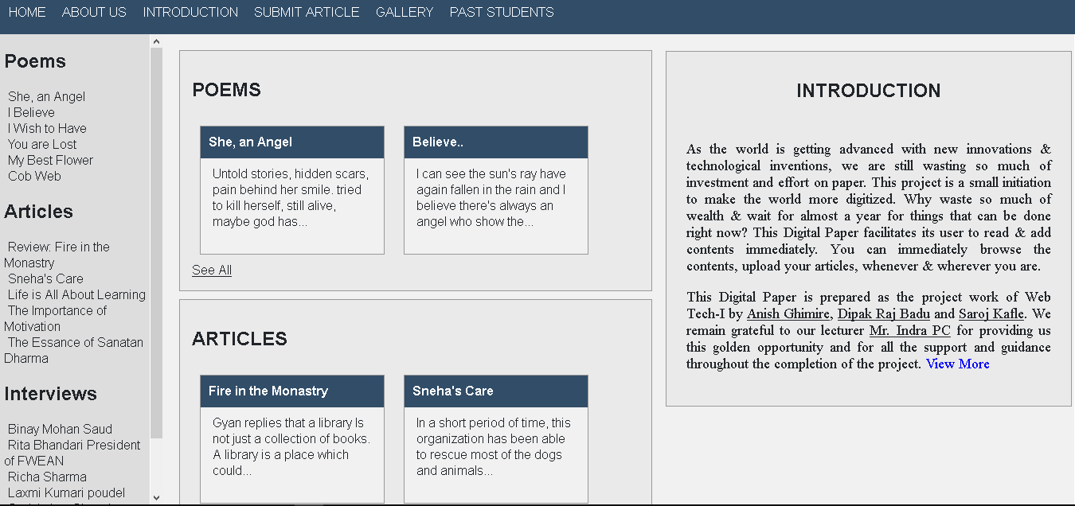Select You are Lost in sidebar
Screen dimensions: 1075x506
42,144
